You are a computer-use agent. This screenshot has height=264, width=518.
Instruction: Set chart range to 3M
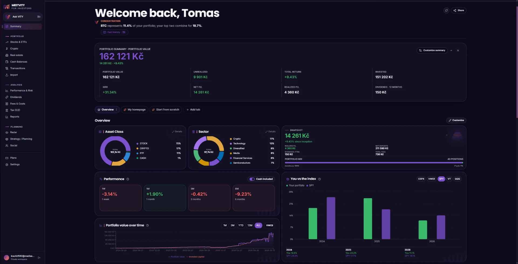(x=232, y=225)
